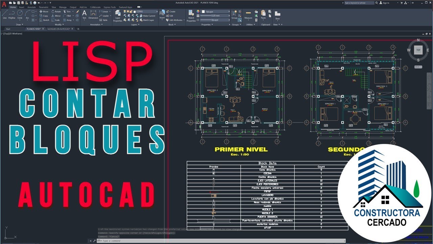Click the Mirror tool
433x244 pixels.
pos(56,16)
